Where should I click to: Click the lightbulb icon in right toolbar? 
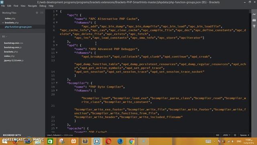254,26
